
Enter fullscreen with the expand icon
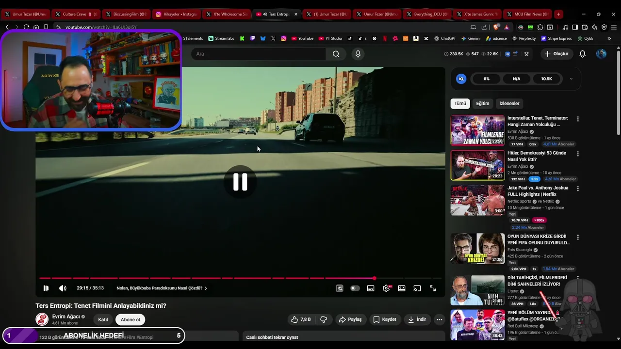[433, 288]
